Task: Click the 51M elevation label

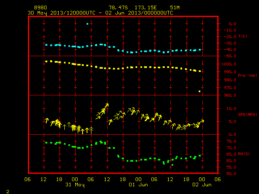Action: [175, 8]
